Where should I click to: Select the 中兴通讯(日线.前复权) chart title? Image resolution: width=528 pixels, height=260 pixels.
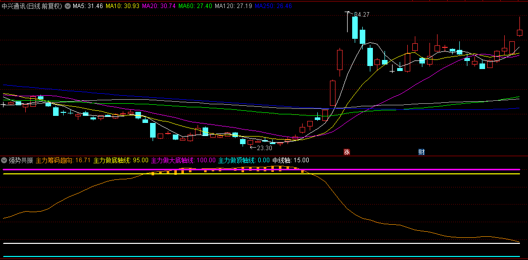tap(32, 6)
